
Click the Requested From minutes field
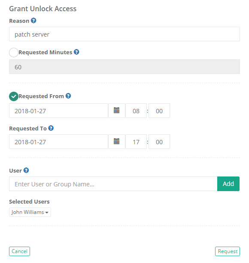tap(159, 111)
